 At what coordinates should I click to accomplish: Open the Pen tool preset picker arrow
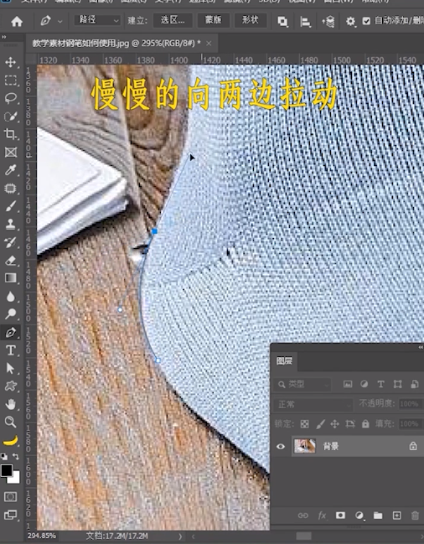point(60,22)
